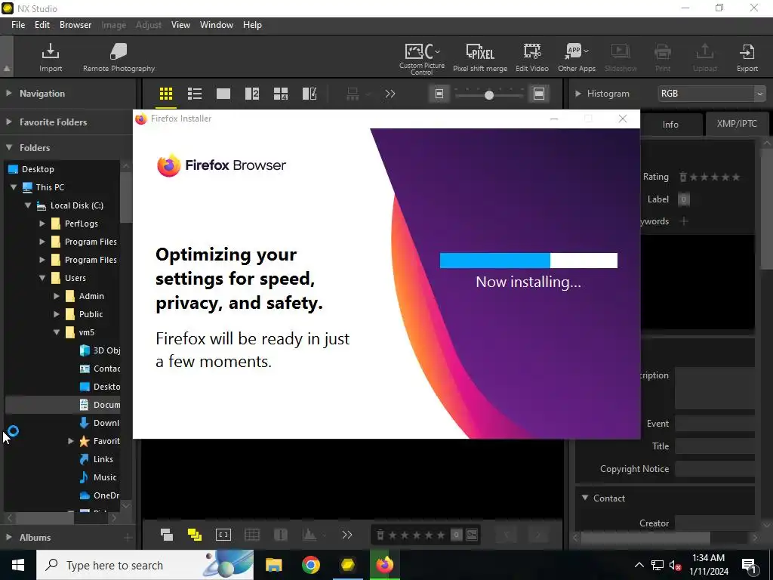
Task: Select before-and-after comparison view
Action: 309,93
